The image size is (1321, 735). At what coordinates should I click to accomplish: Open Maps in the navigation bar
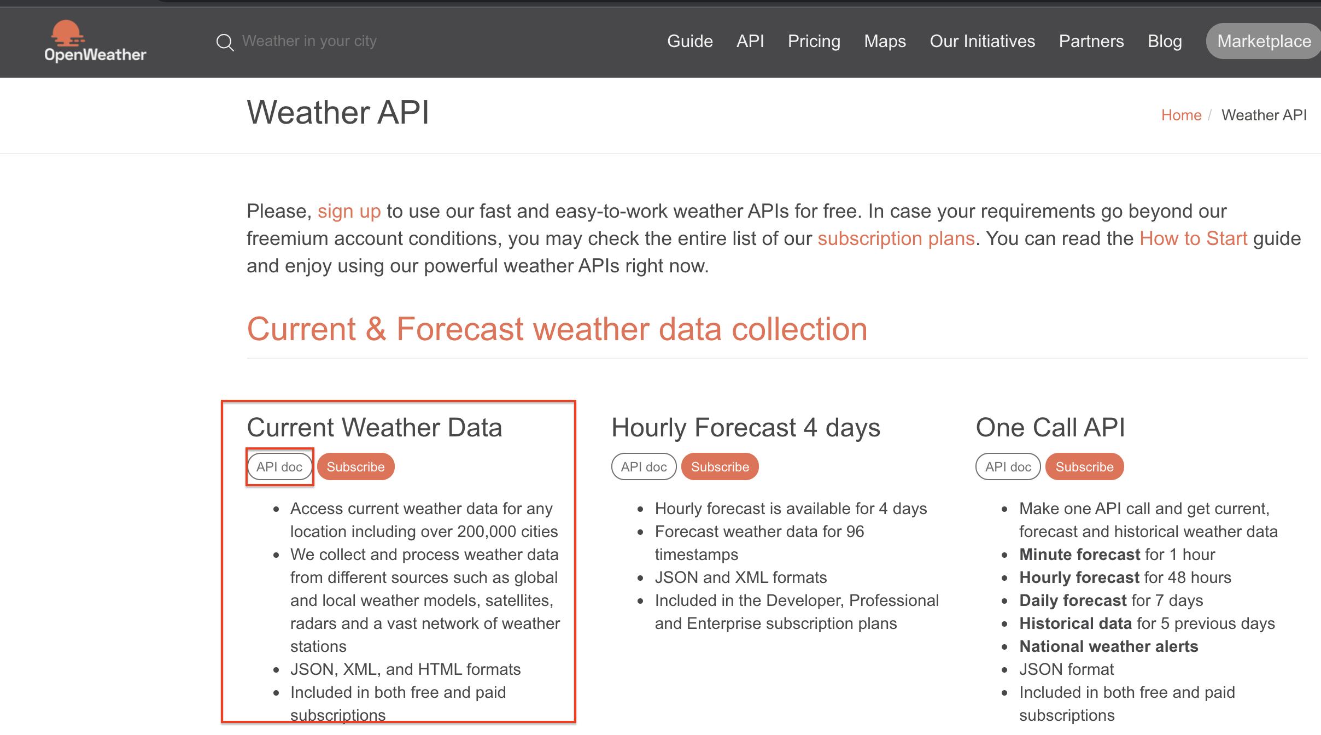point(885,41)
